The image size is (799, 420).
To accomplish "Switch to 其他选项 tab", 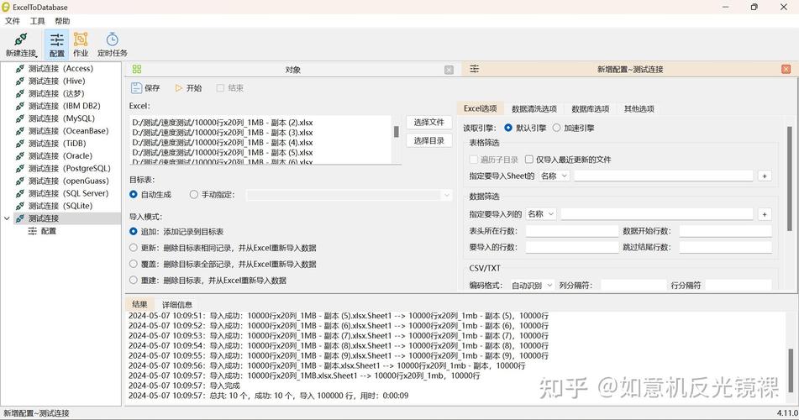I will point(639,108).
